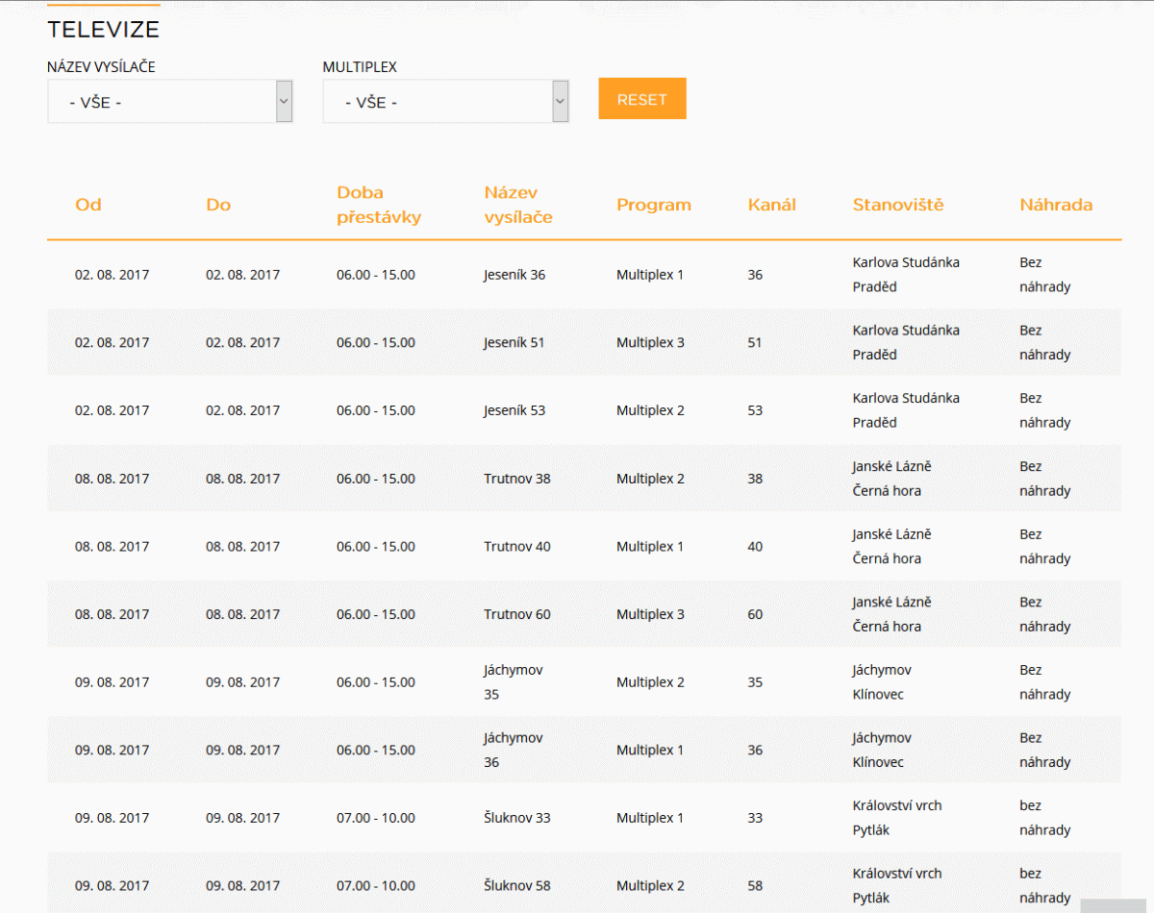This screenshot has height=913, width=1154.
Task: Select the Doba přestávky column header
Action: coord(379,205)
